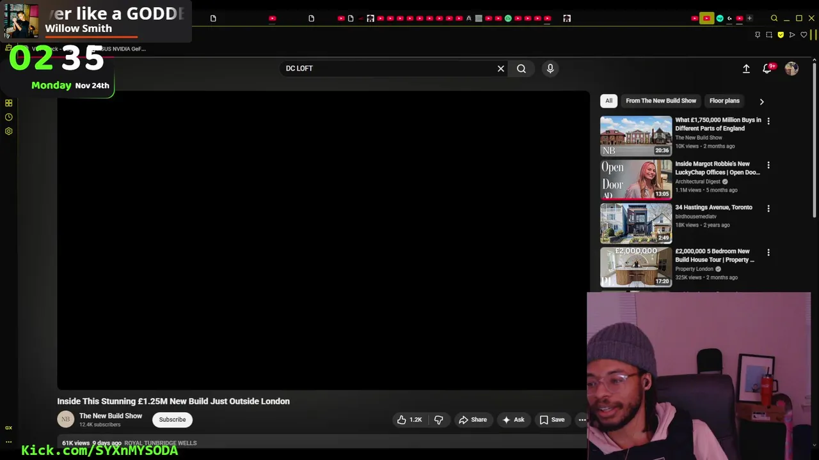
Task: Select the Floor plans filter chip
Action: click(x=724, y=101)
